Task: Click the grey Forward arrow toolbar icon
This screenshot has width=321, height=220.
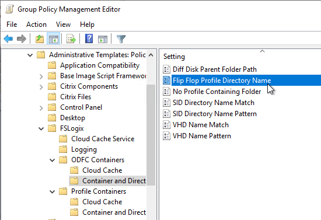Action: coord(22,39)
